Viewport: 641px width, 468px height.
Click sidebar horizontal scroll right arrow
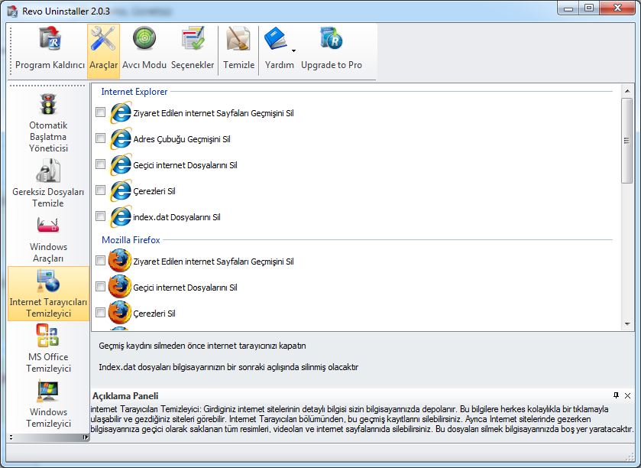[x=85, y=437]
